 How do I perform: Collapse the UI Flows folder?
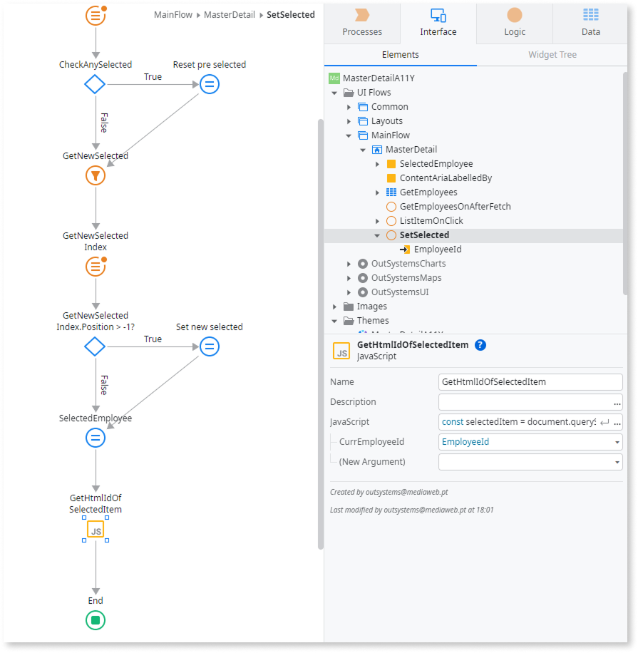pyautogui.click(x=334, y=93)
